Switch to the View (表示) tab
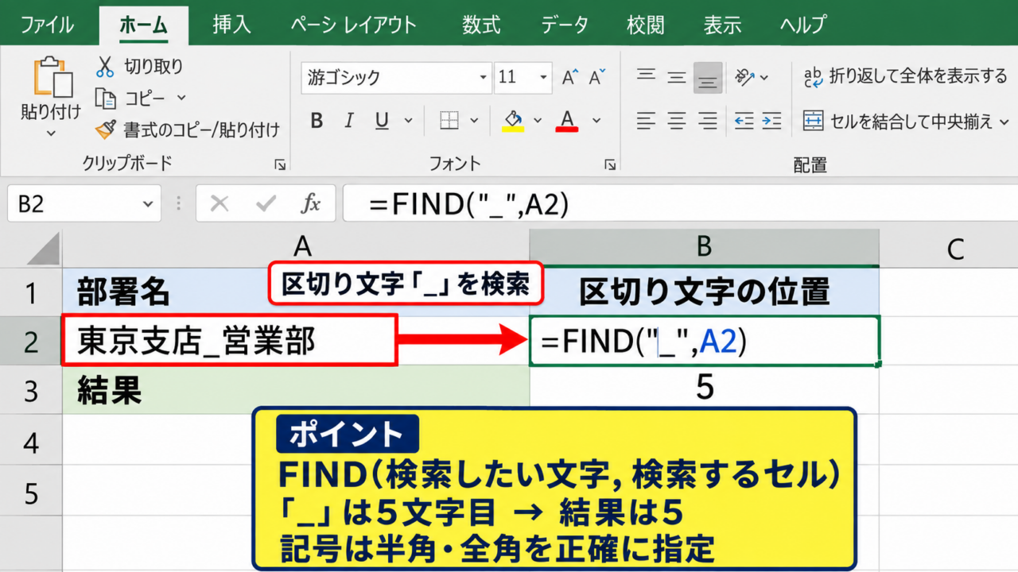This screenshot has height=572, width=1018. (x=722, y=25)
